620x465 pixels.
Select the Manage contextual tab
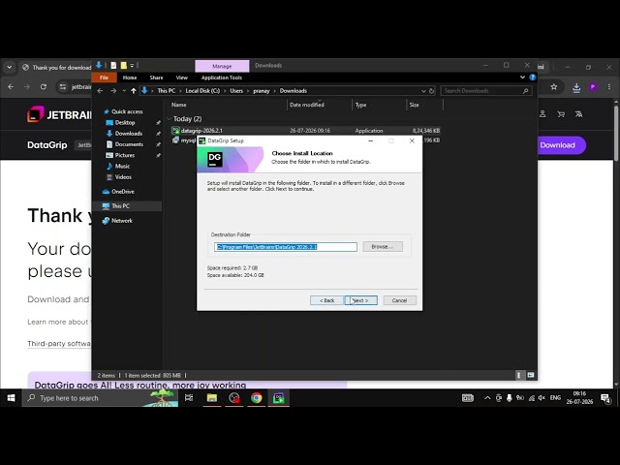222,66
